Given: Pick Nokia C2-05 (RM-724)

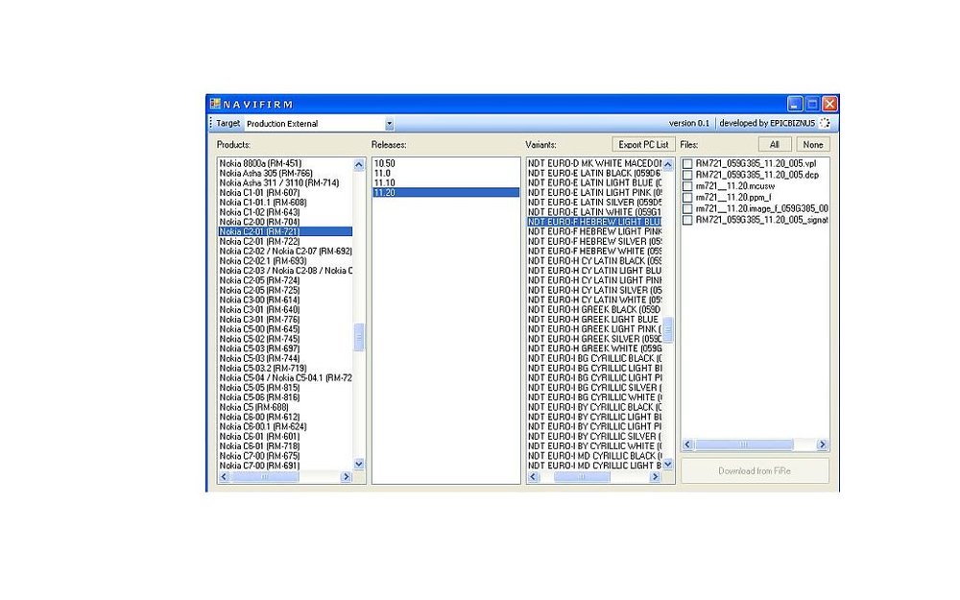Looking at the screenshot, I should [285, 280].
